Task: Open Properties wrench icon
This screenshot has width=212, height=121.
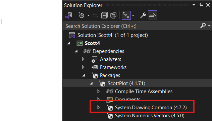Action: point(143,15)
